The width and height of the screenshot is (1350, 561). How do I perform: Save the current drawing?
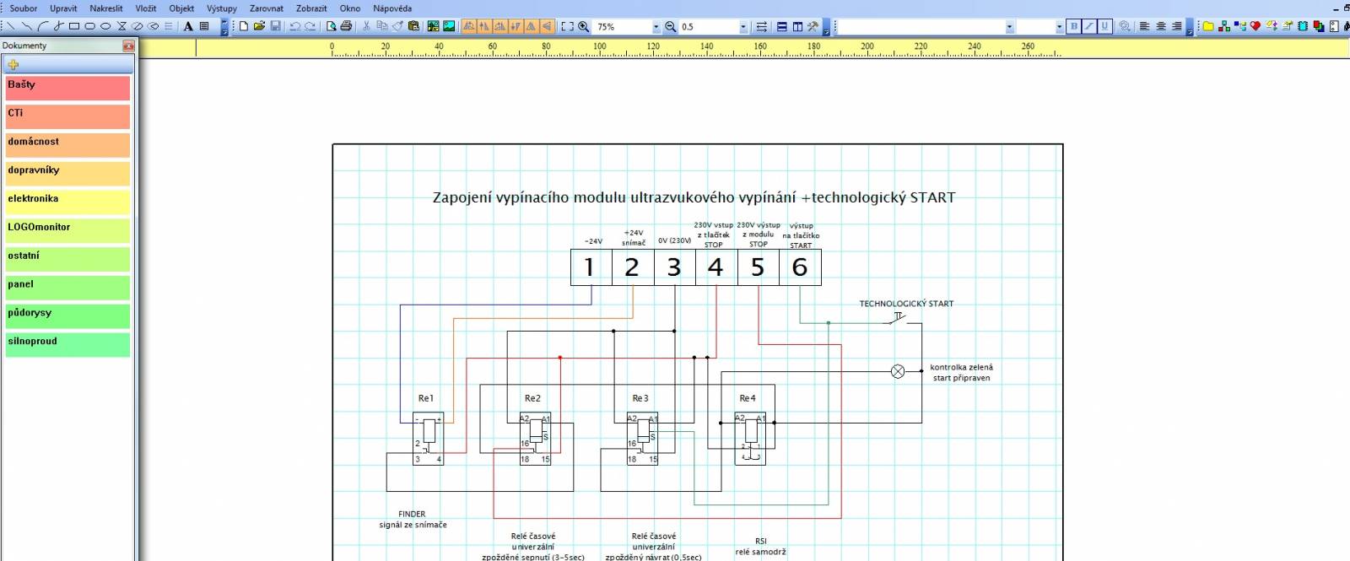pyautogui.click(x=275, y=26)
